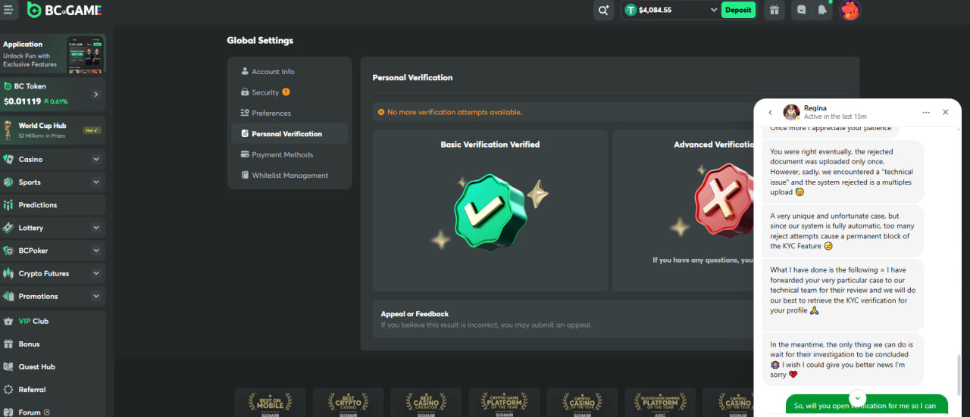This screenshot has width=970, height=417.
Task: Select Personal Verification tab
Action: [x=289, y=134]
